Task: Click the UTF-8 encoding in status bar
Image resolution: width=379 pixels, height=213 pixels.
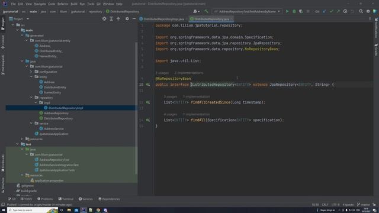Action: tap(335, 205)
